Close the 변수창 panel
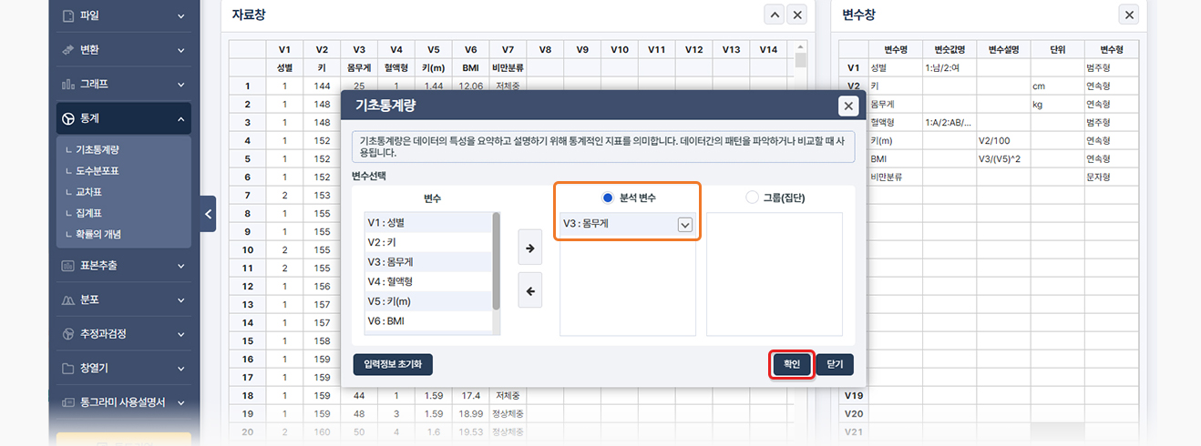Viewport: 1201px width, 446px height. 1129,15
